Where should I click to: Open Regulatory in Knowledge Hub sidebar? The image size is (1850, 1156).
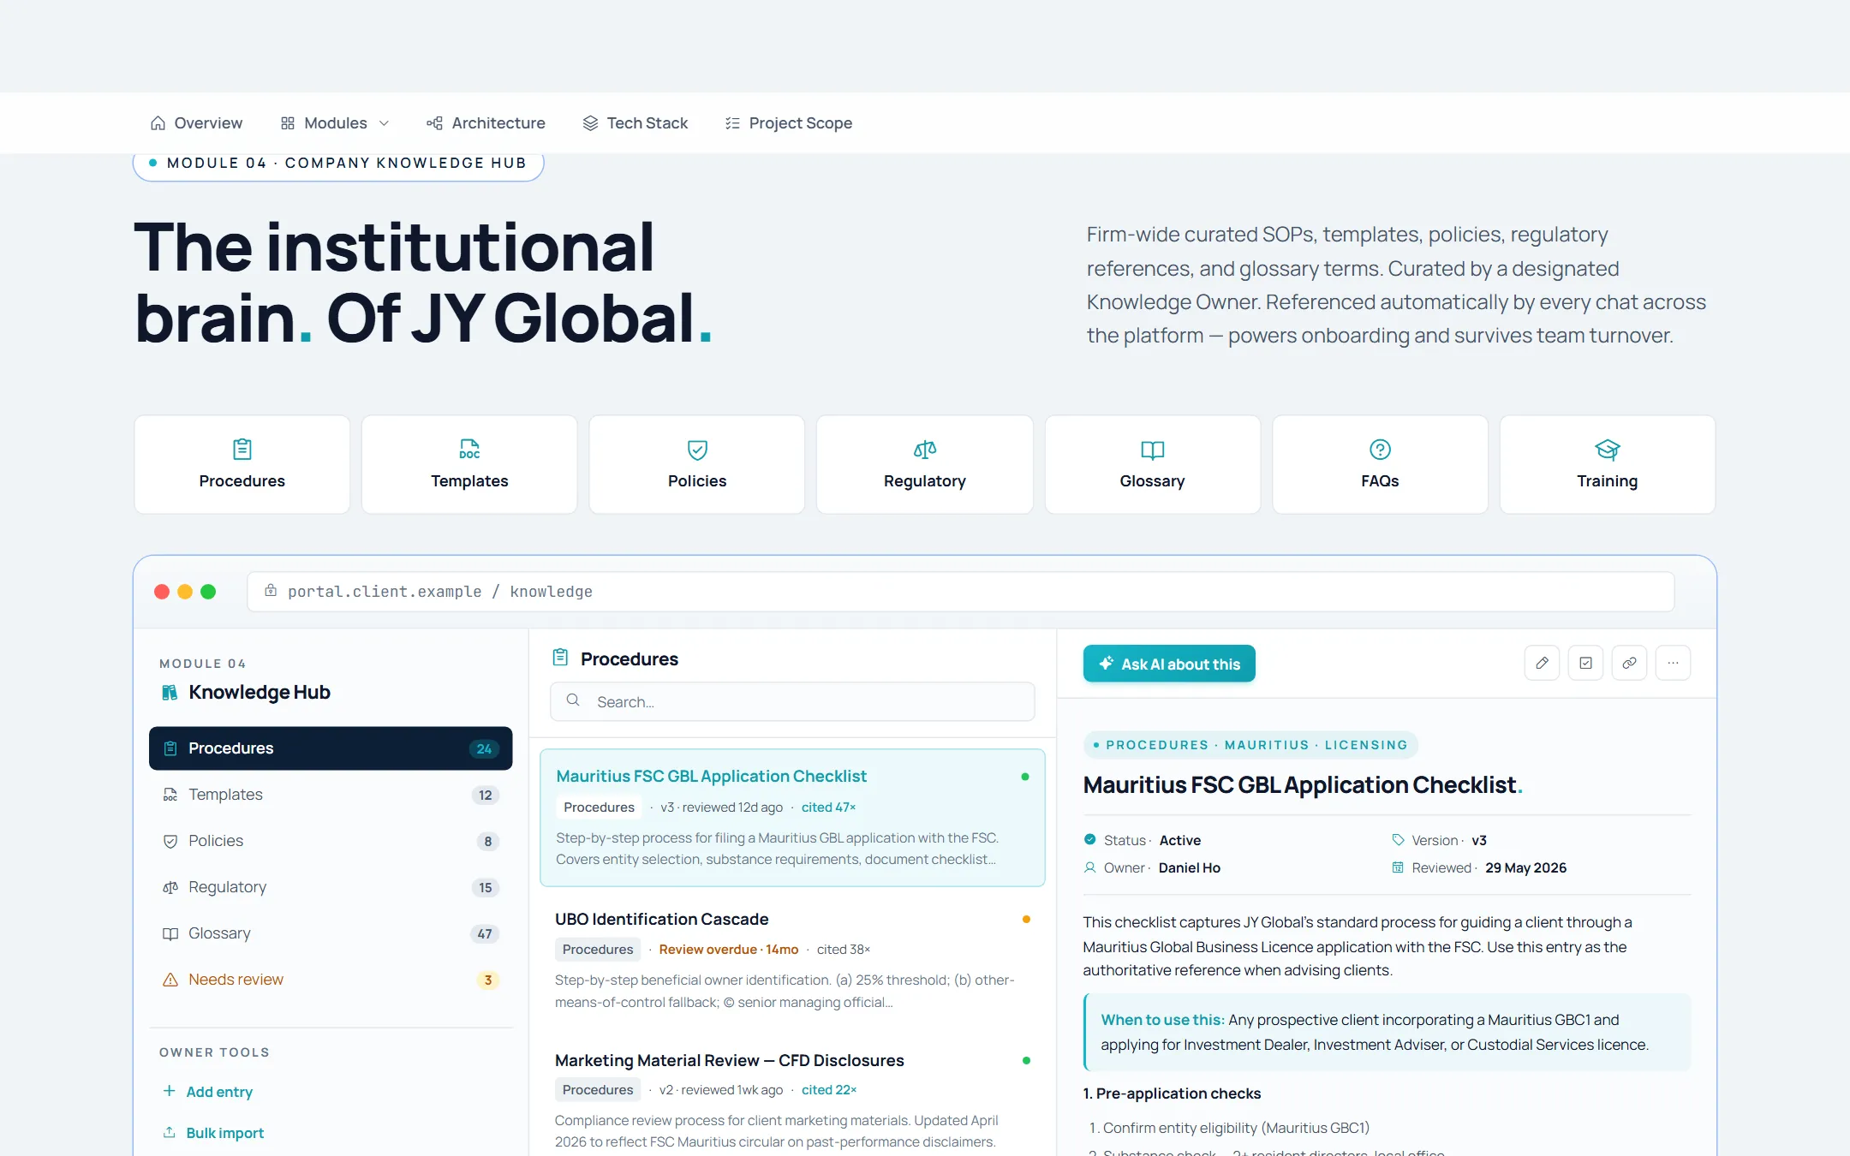click(331, 887)
